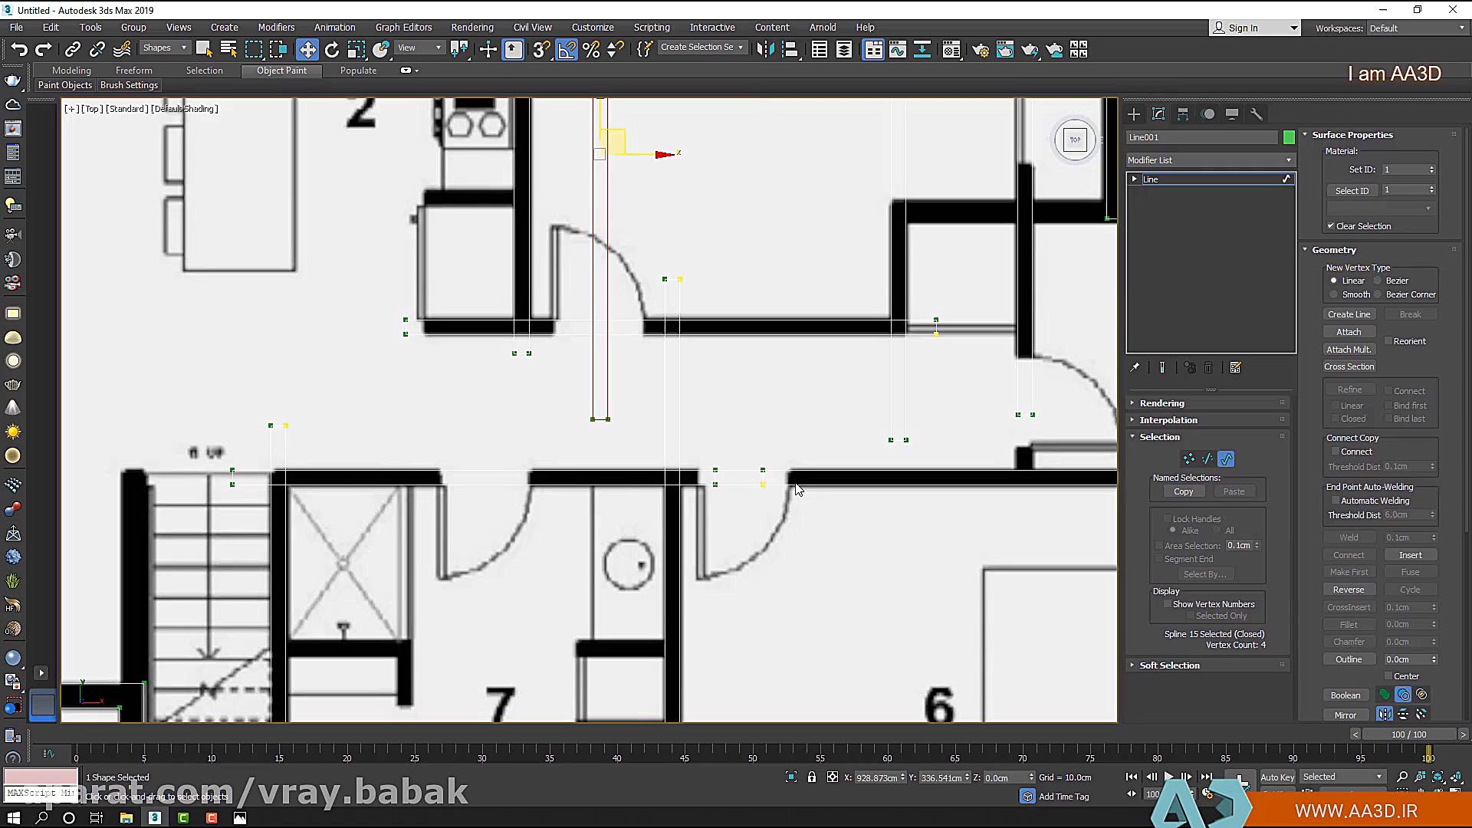Open the Modify panel tab icon
1472x828 pixels.
point(1158,114)
